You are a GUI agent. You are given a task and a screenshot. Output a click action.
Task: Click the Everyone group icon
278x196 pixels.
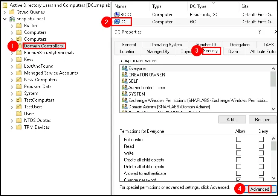coord(124,68)
